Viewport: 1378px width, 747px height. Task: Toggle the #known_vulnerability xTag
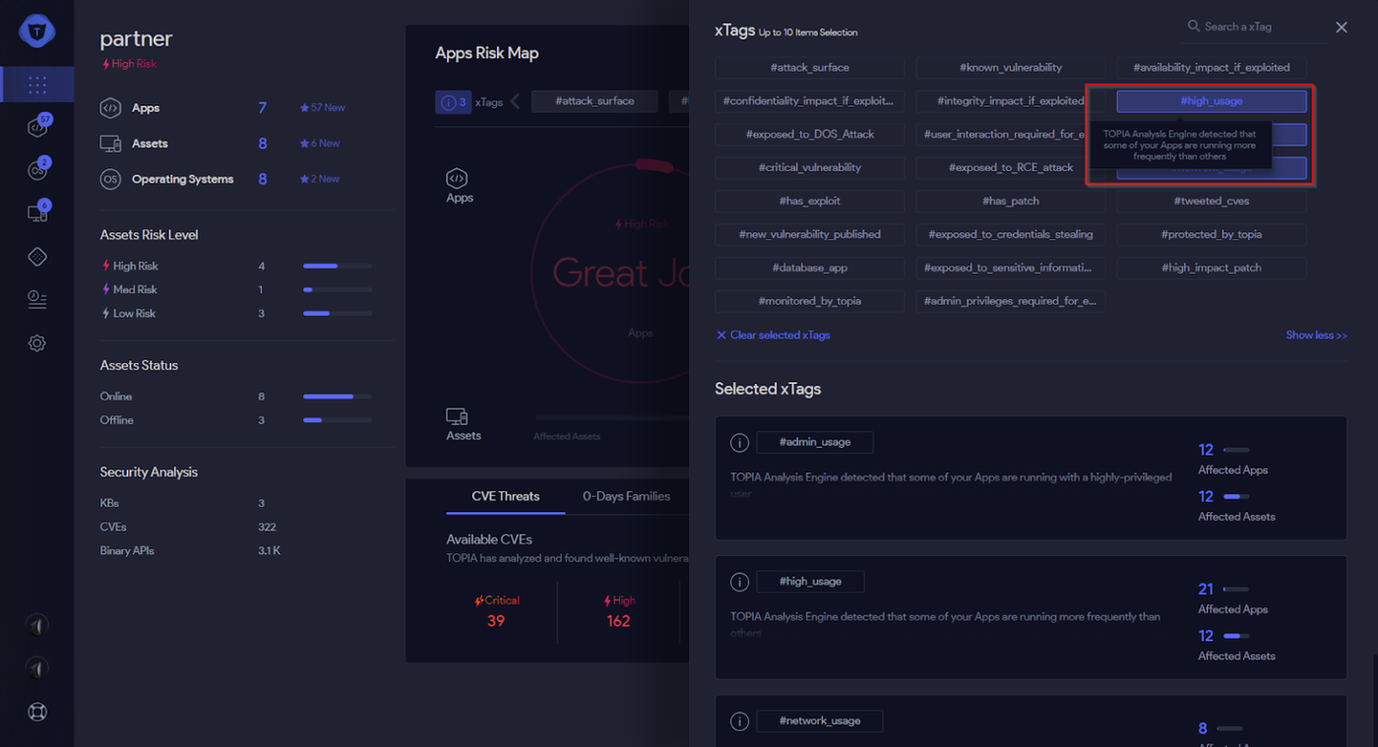1011,68
